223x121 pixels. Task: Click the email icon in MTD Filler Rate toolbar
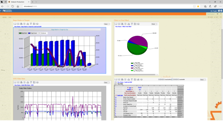coord(28,82)
